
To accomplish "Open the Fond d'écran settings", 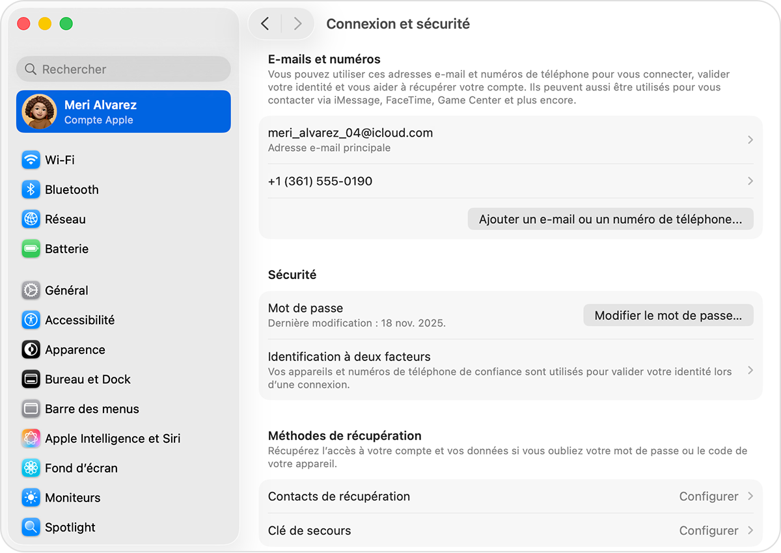I will tap(81, 468).
